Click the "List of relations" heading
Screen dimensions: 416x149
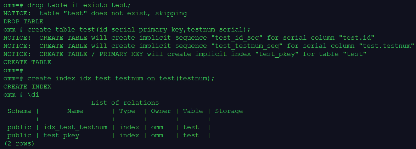tap(125, 103)
